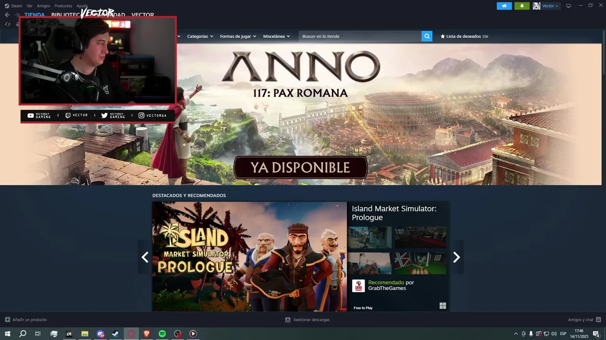
Task: Open Discord from the taskbar
Action: pyautogui.click(x=100, y=334)
